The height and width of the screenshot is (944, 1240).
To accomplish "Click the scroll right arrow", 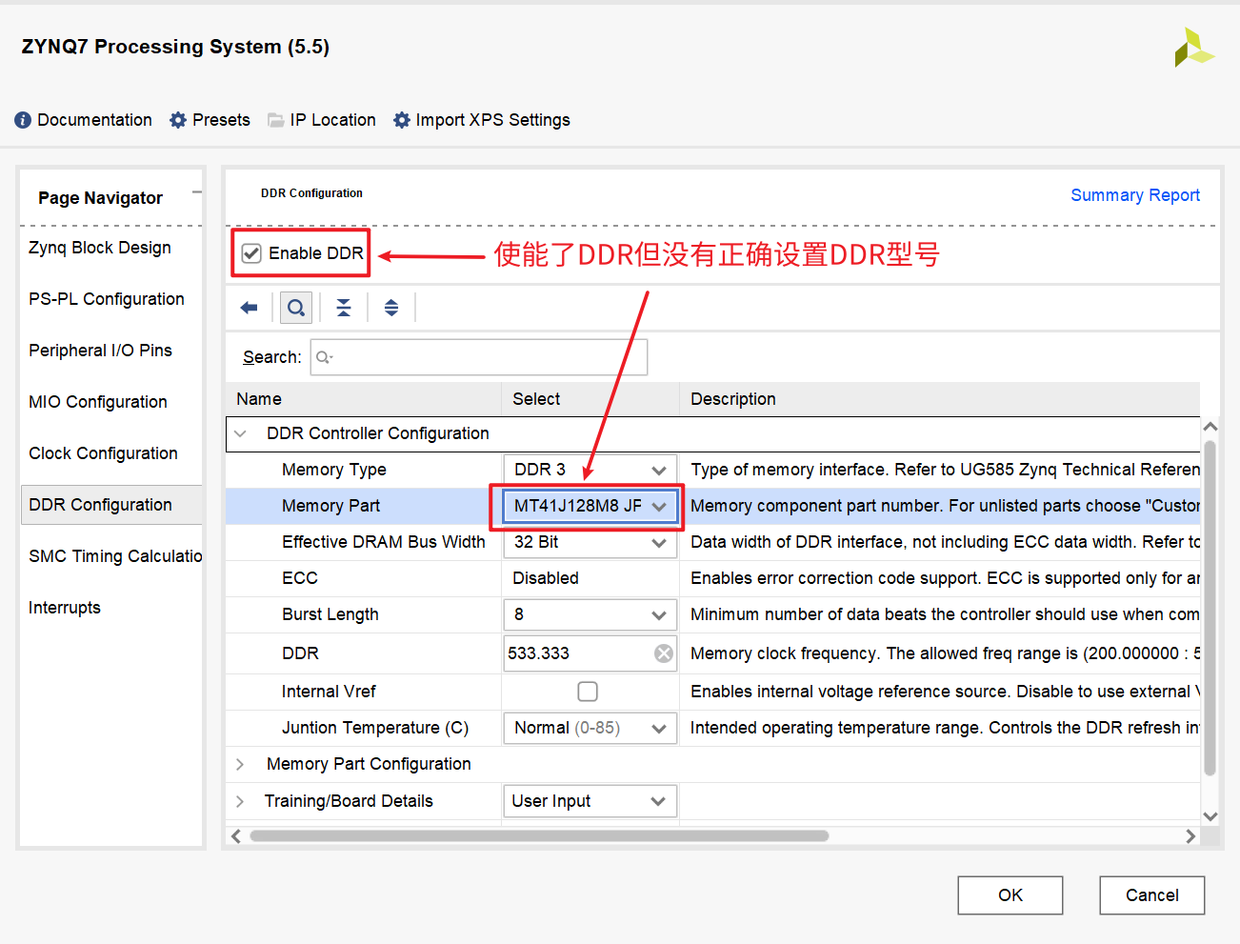I will (x=1190, y=836).
